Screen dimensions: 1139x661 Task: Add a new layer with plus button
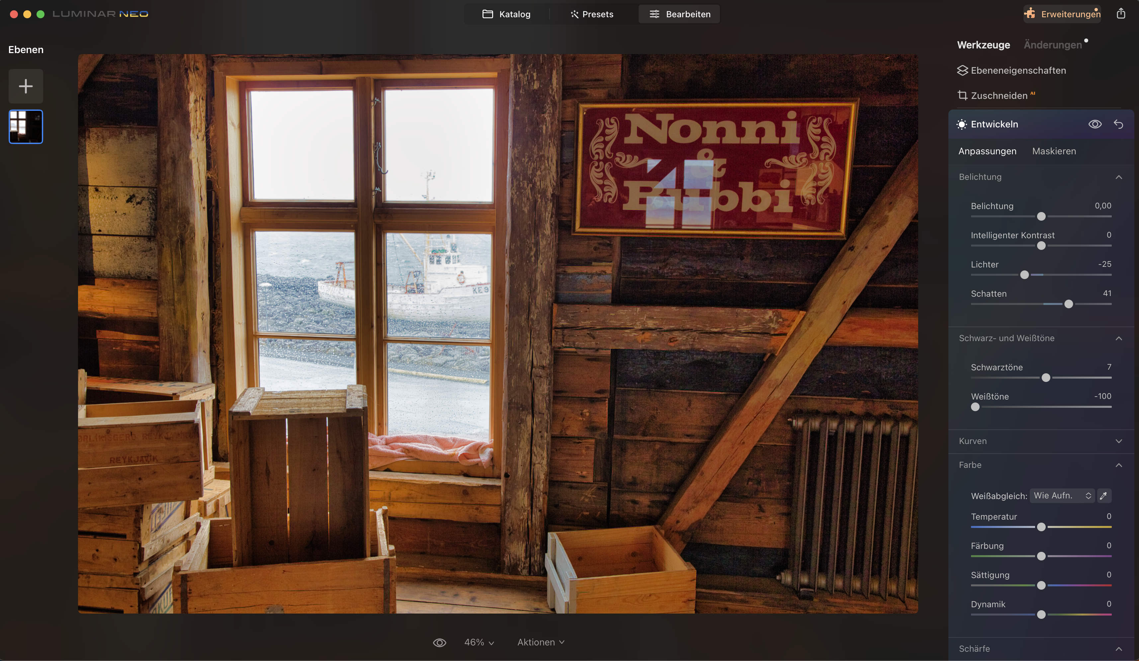click(26, 86)
